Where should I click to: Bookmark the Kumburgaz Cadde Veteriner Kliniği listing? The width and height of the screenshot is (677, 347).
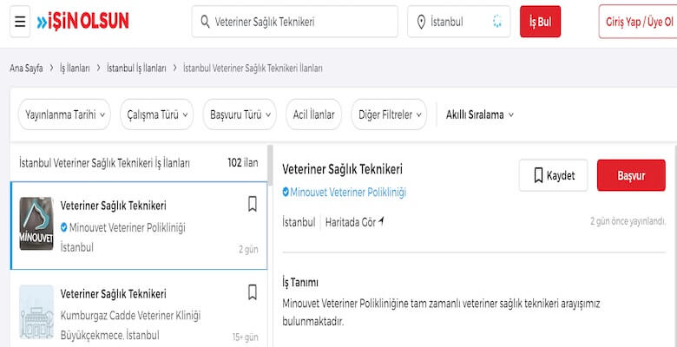pos(253,292)
